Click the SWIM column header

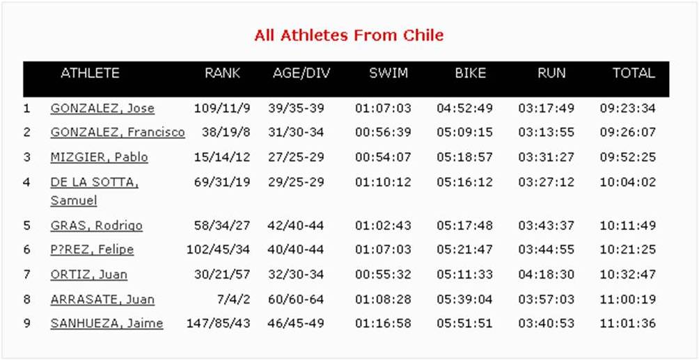(x=388, y=73)
